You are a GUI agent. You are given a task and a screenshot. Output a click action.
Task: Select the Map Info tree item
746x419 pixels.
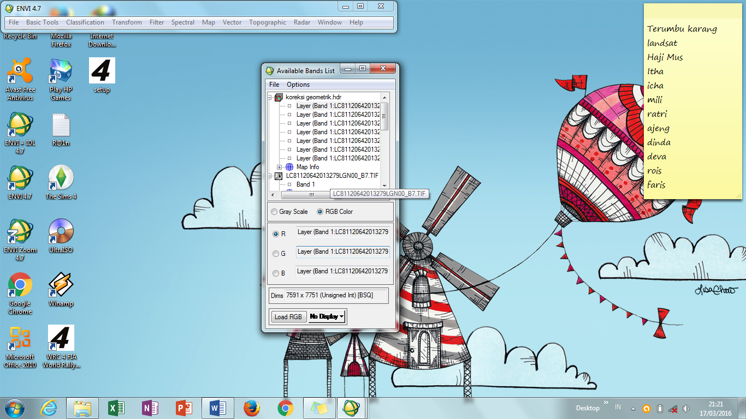pos(307,167)
